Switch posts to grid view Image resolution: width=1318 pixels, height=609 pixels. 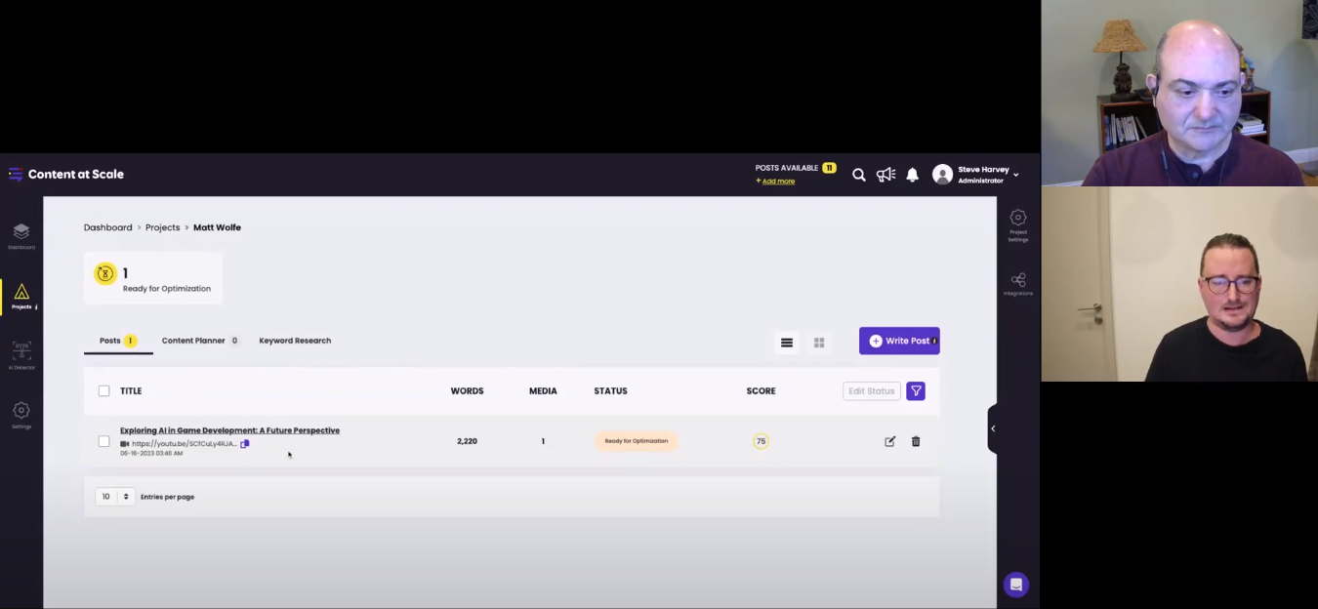[x=819, y=342]
